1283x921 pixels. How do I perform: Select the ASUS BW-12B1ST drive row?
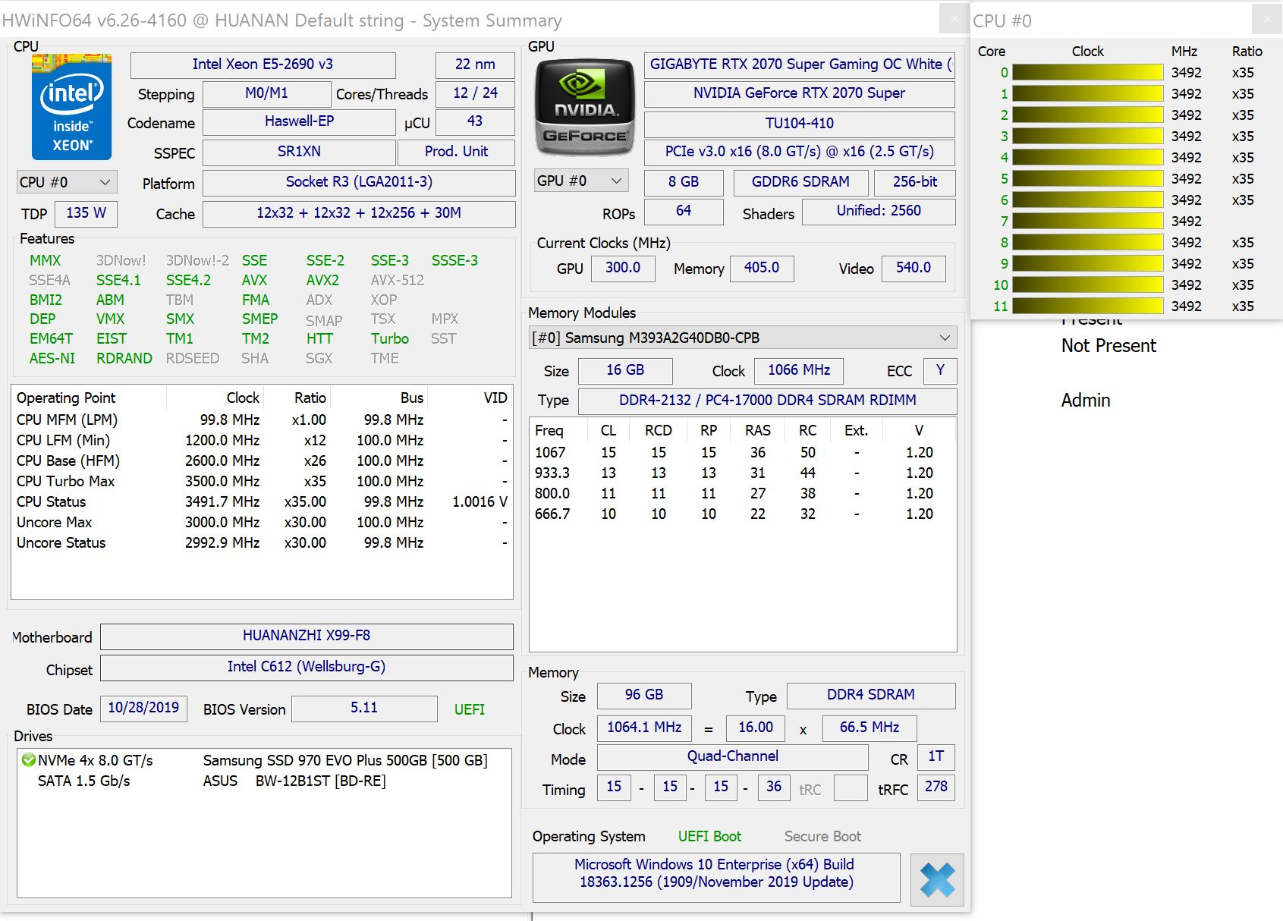coord(263,781)
